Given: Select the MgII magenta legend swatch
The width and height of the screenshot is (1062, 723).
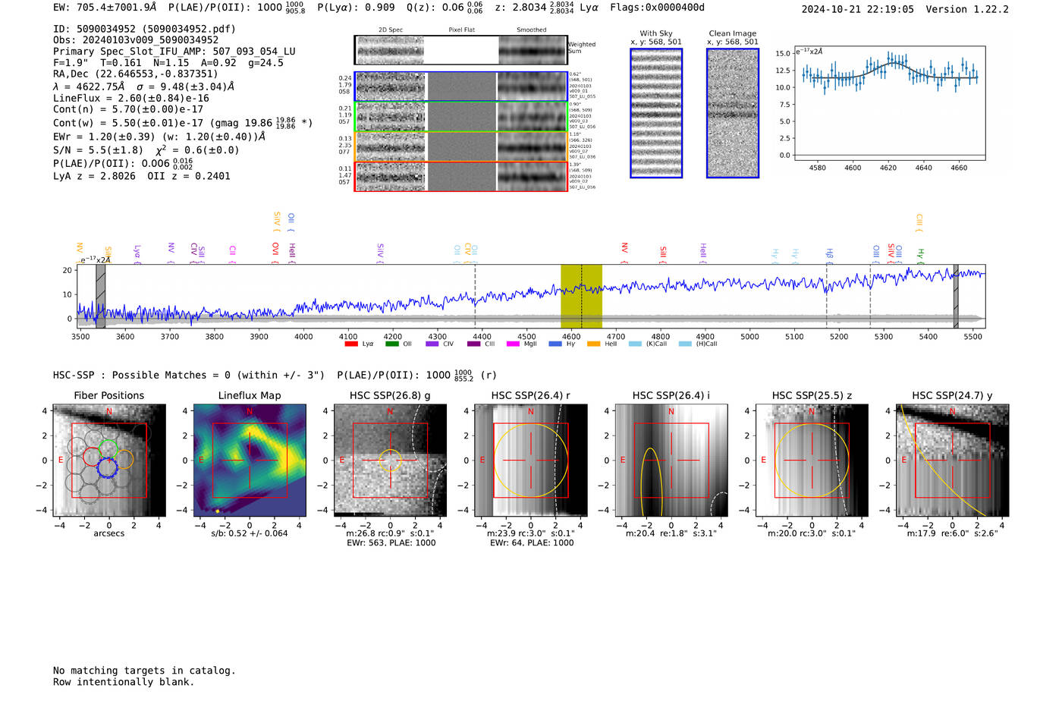Looking at the screenshot, I should (x=513, y=344).
